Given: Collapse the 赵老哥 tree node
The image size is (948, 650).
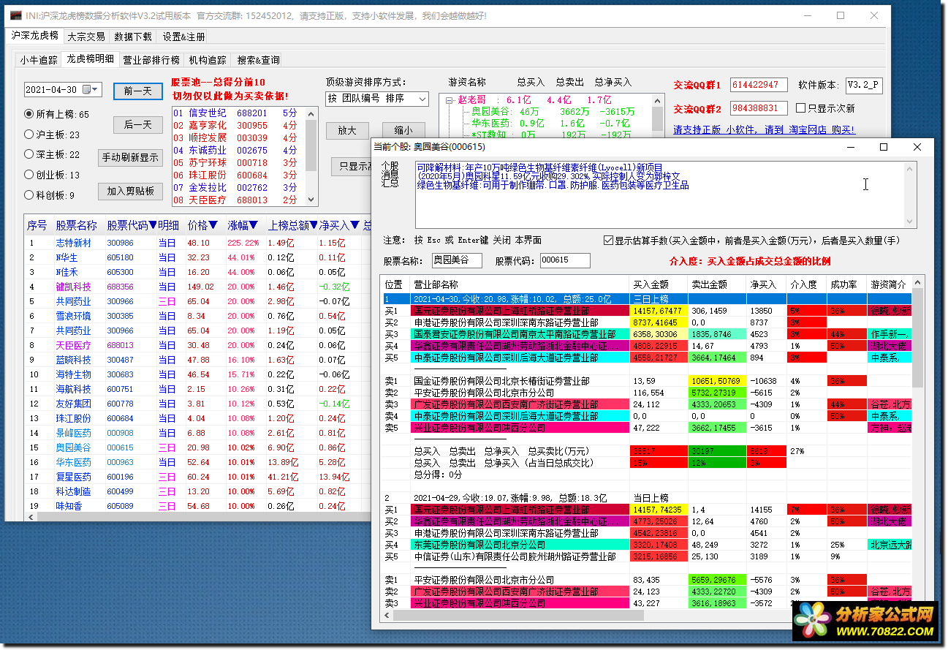Looking at the screenshot, I should [x=449, y=100].
